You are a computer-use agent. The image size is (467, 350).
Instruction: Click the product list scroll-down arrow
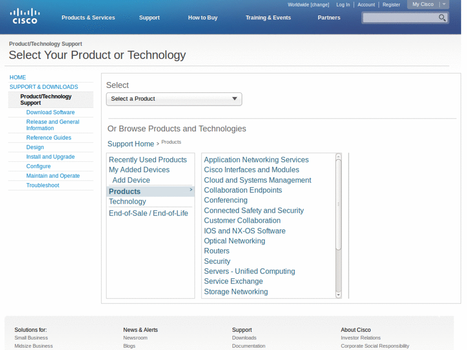point(338,295)
